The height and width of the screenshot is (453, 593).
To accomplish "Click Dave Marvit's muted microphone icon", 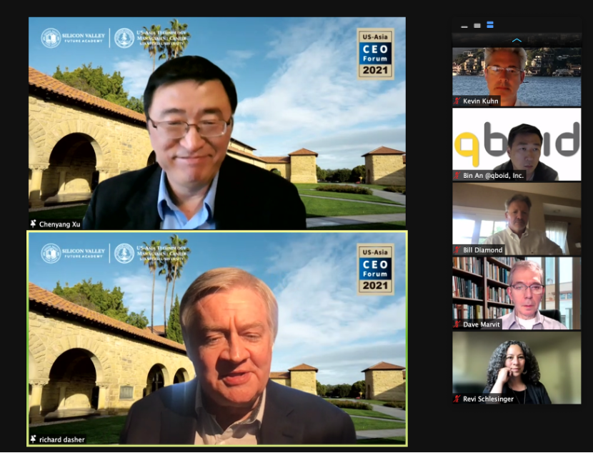I will pyautogui.click(x=457, y=324).
